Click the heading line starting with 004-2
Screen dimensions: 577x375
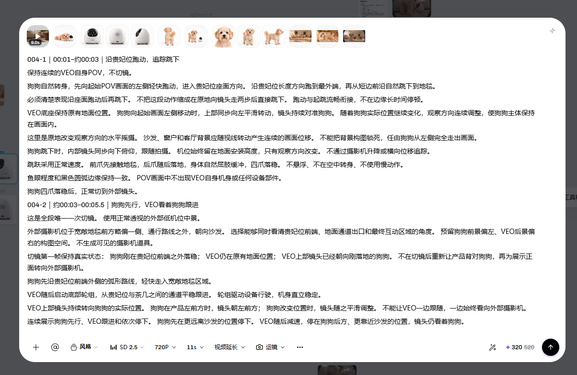pyautogui.click(x=113, y=205)
